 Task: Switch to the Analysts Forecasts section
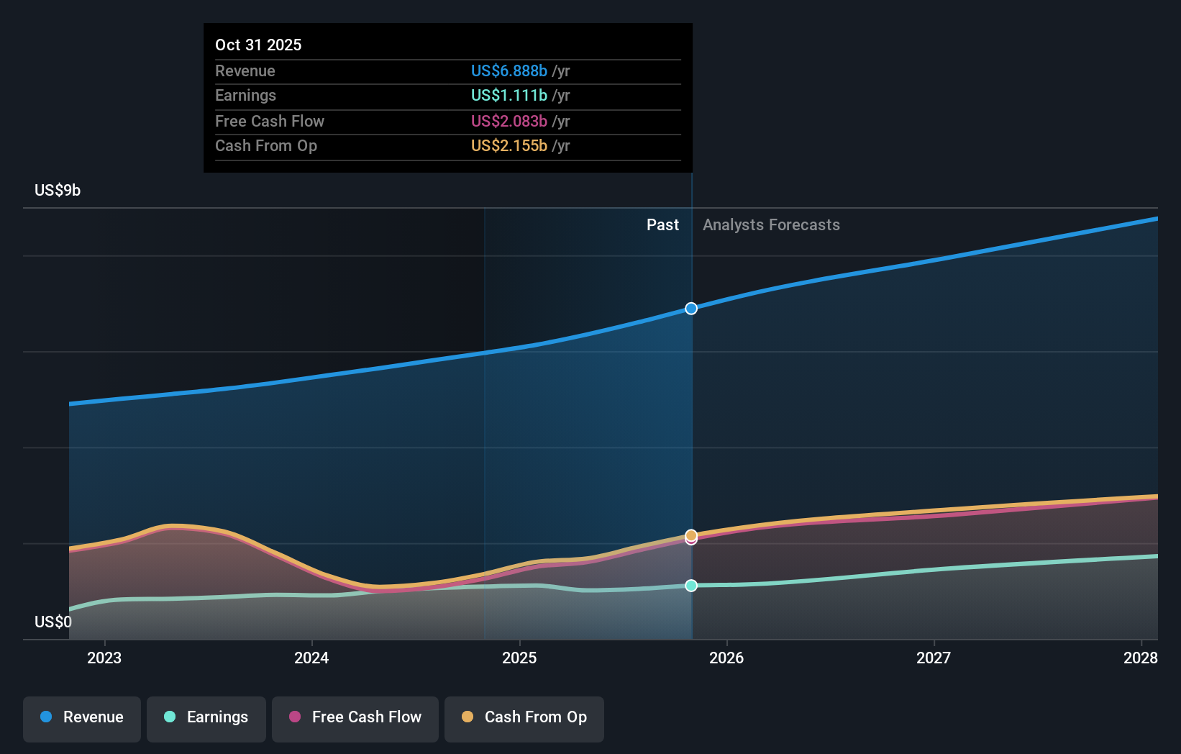771,224
